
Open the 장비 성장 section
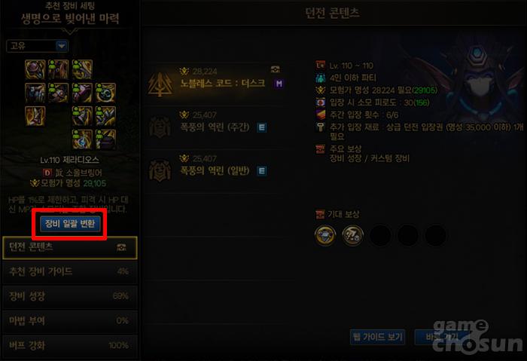(70, 296)
